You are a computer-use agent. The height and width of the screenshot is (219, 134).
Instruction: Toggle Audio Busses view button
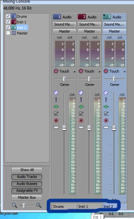point(27,184)
